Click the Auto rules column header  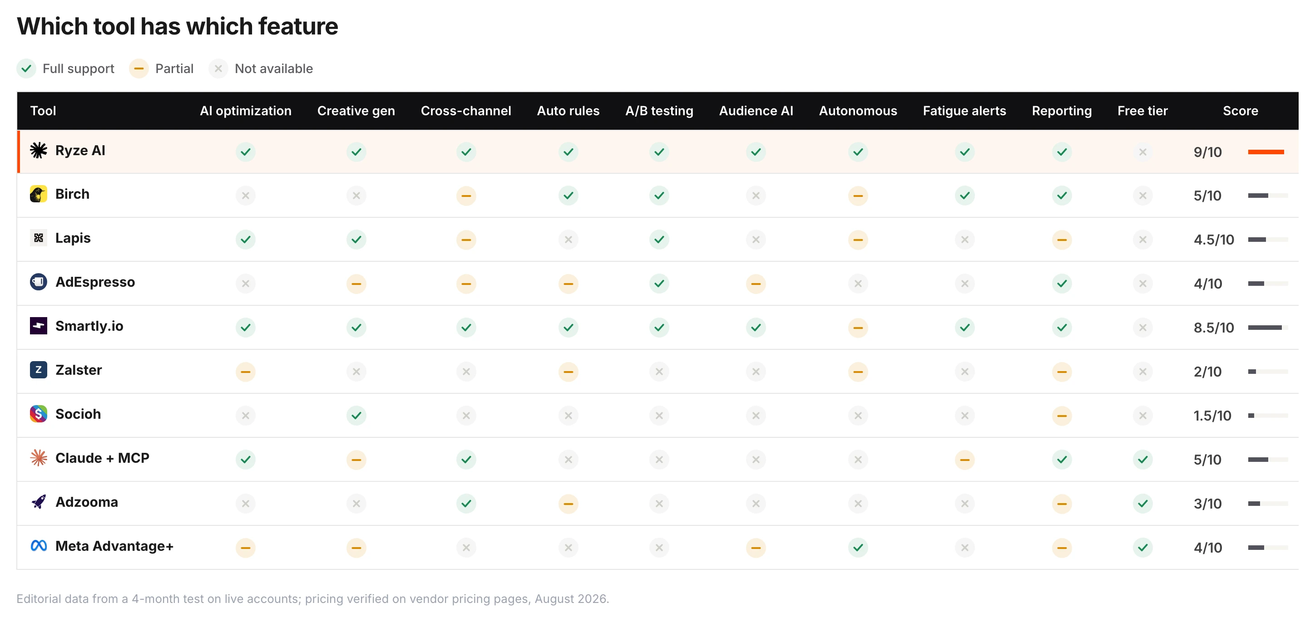[568, 111]
